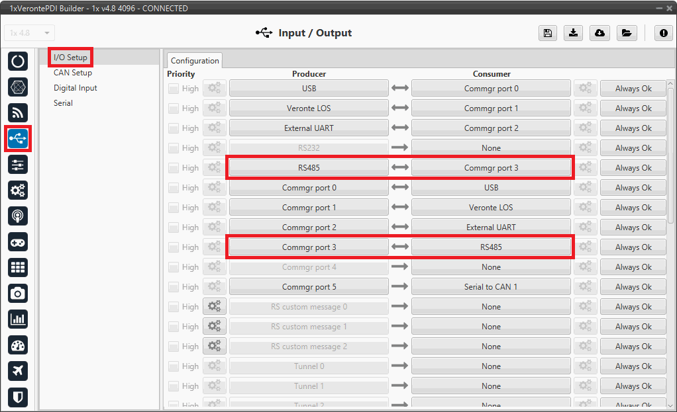Image resolution: width=677 pixels, height=412 pixels.
Task: Open the 1x 4.8 version dropdown
Action: (x=30, y=33)
